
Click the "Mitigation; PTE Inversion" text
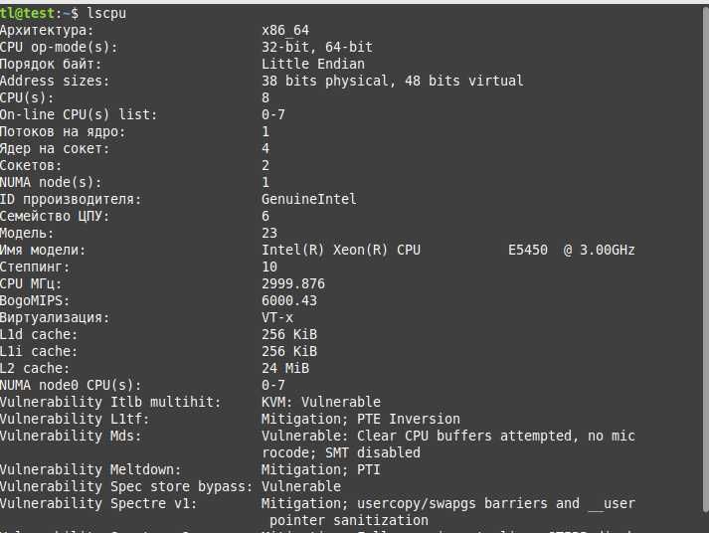(x=361, y=419)
